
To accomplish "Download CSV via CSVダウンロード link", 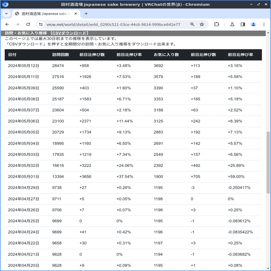I will tap(69, 33).
